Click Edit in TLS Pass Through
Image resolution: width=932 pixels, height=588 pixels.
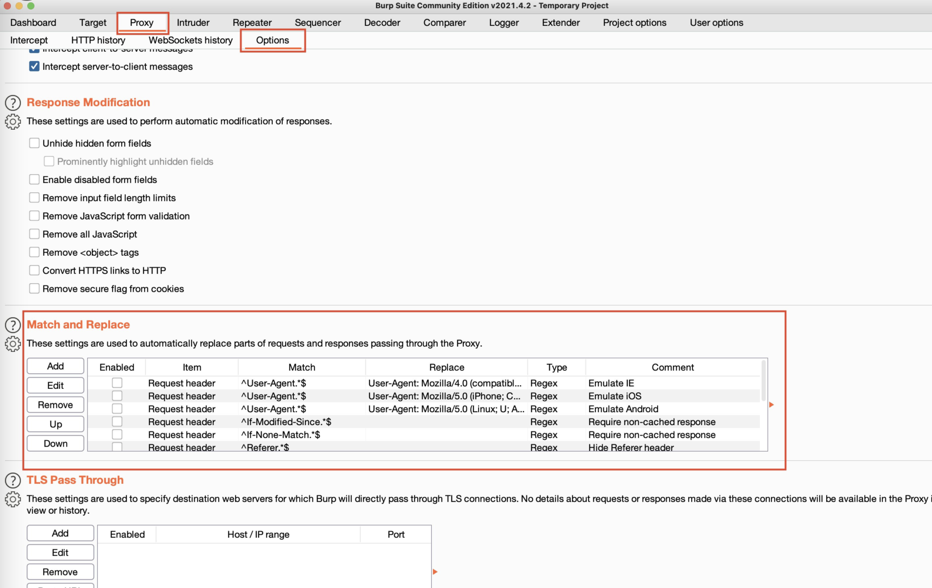pos(60,553)
